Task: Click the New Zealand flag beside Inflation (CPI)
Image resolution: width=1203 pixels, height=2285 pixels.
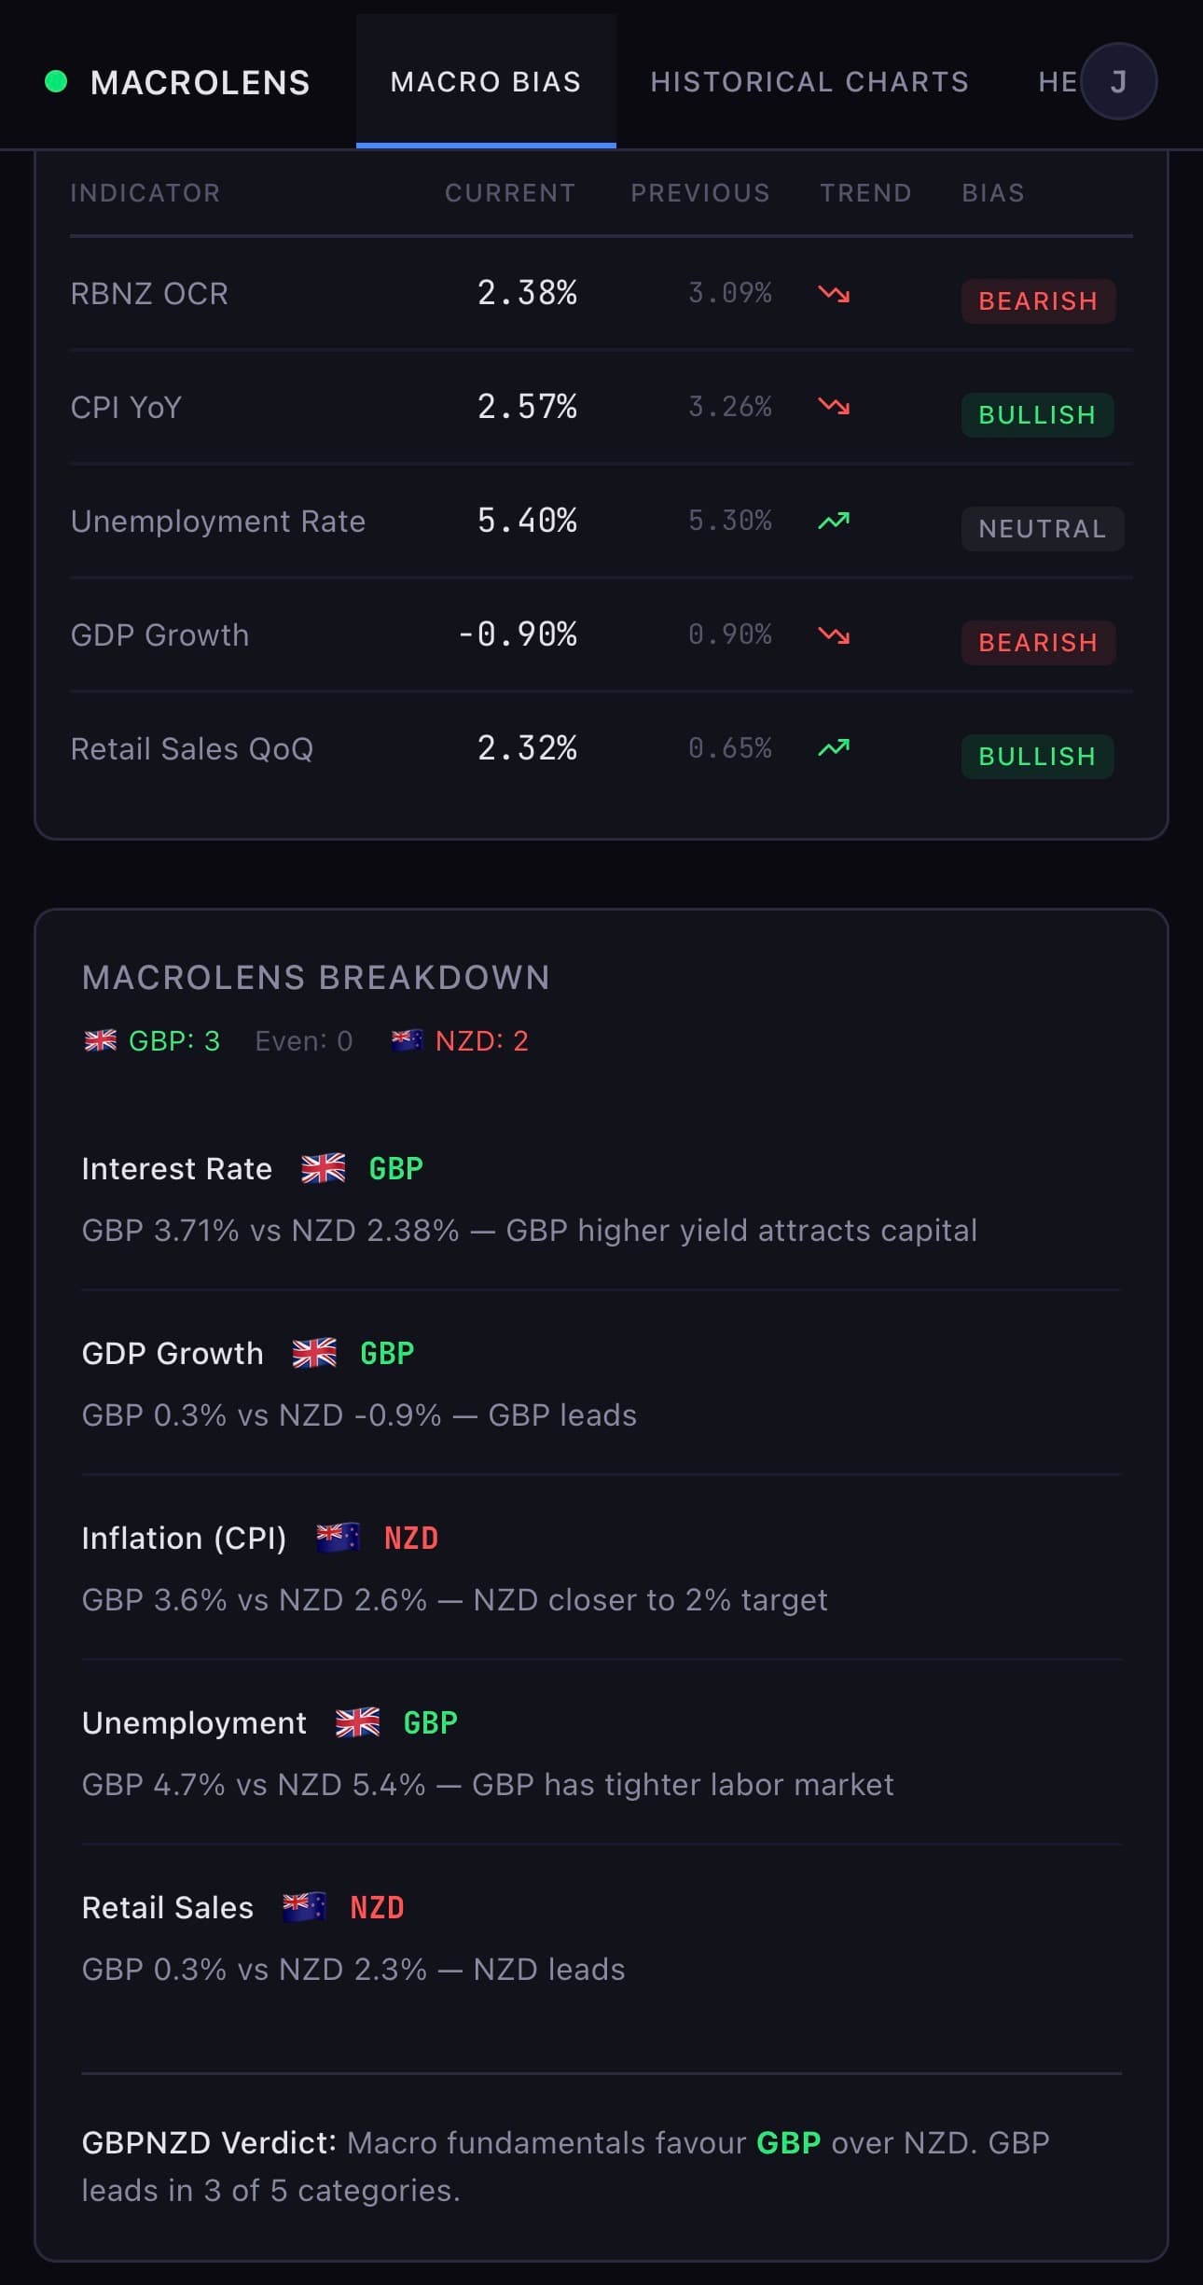Action: tap(338, 1538)
